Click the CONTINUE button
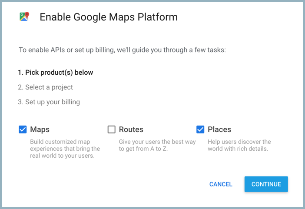Image resolution: width=305 pixels, height=209 pixels. 266,184
